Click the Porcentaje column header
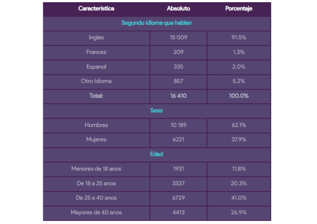The image size is (317, 224). [239, 8]
